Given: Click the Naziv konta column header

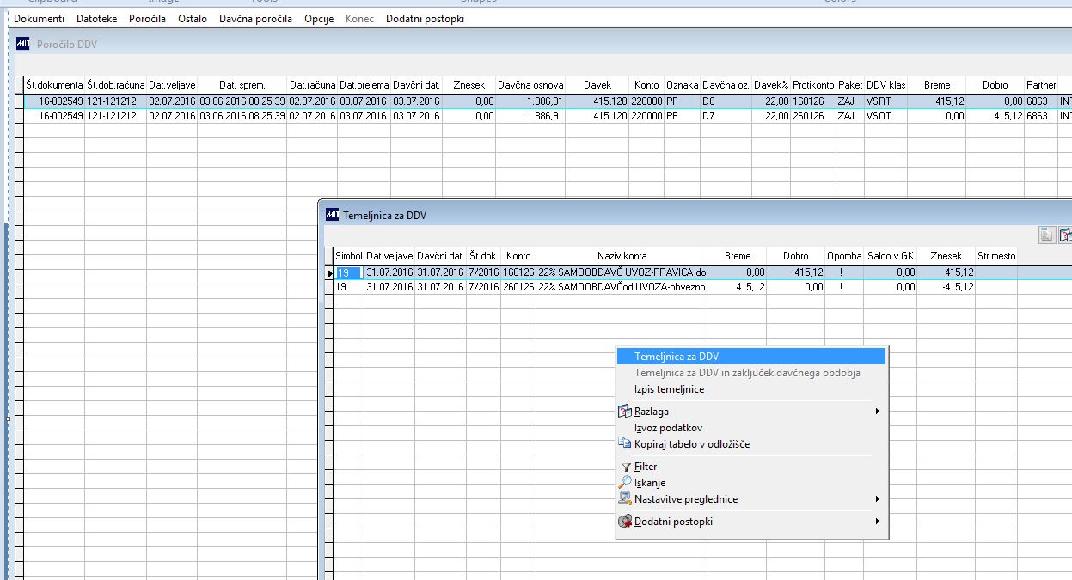Looking at the screenshot, I should [622, 256].
